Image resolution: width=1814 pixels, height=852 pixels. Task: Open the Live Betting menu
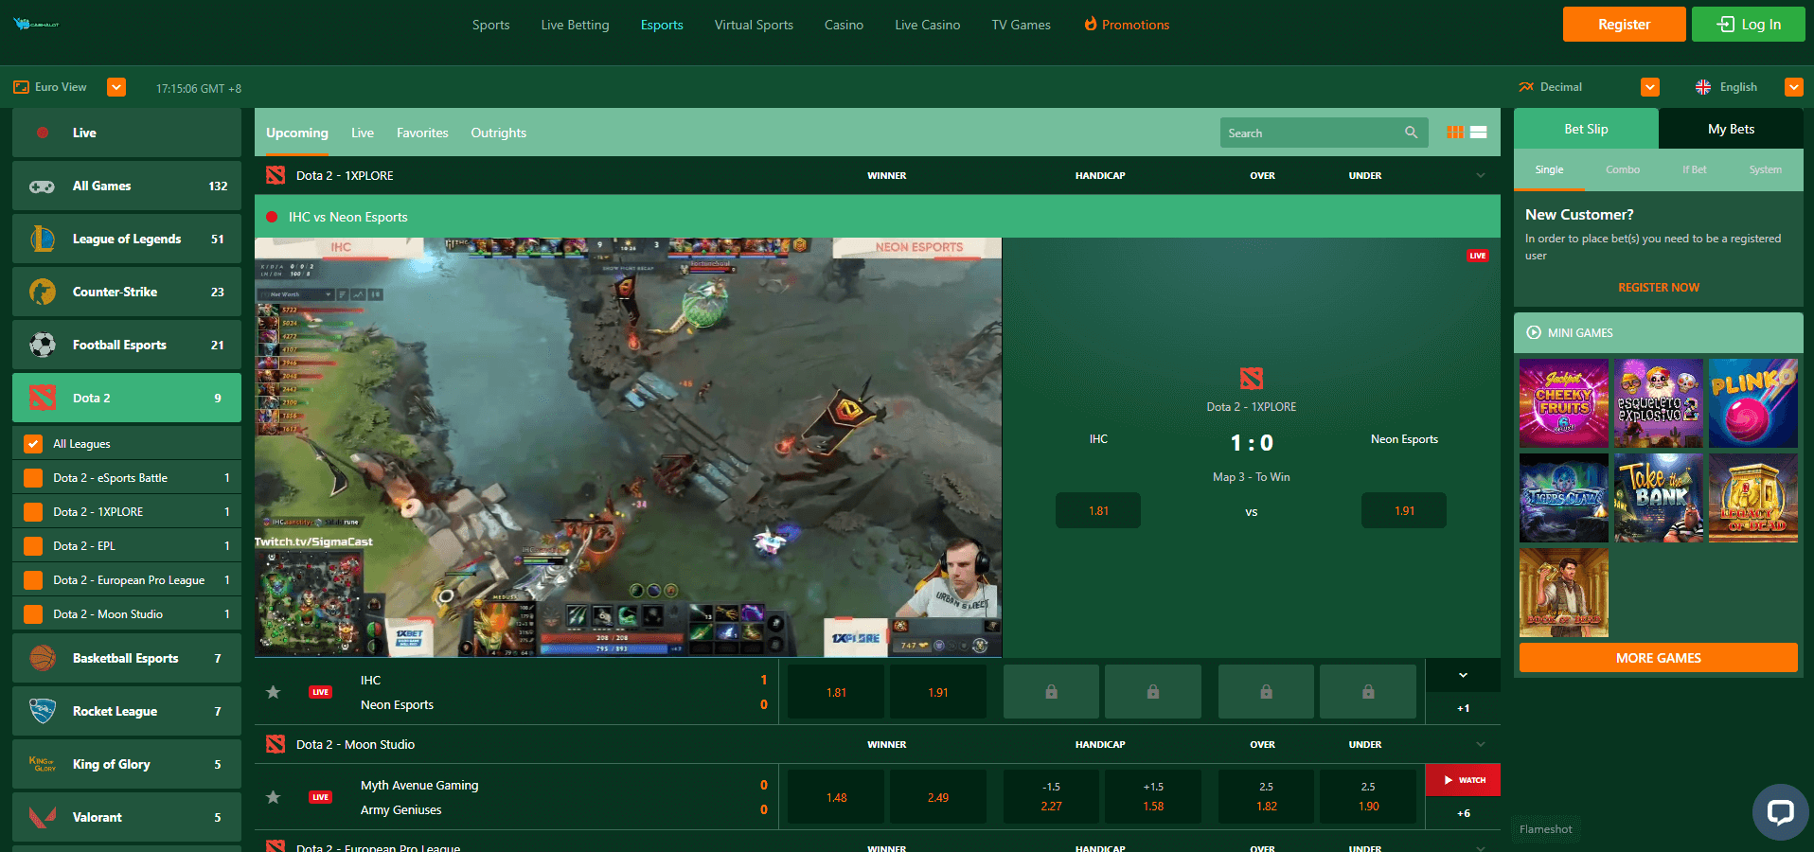[575, 25]
